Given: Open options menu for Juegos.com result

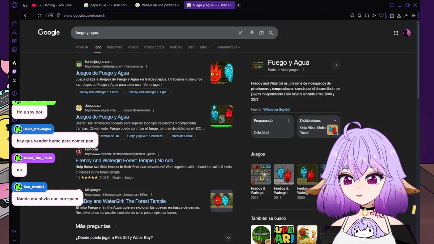Looking at the screenshot, I should (x=154, y=110).
